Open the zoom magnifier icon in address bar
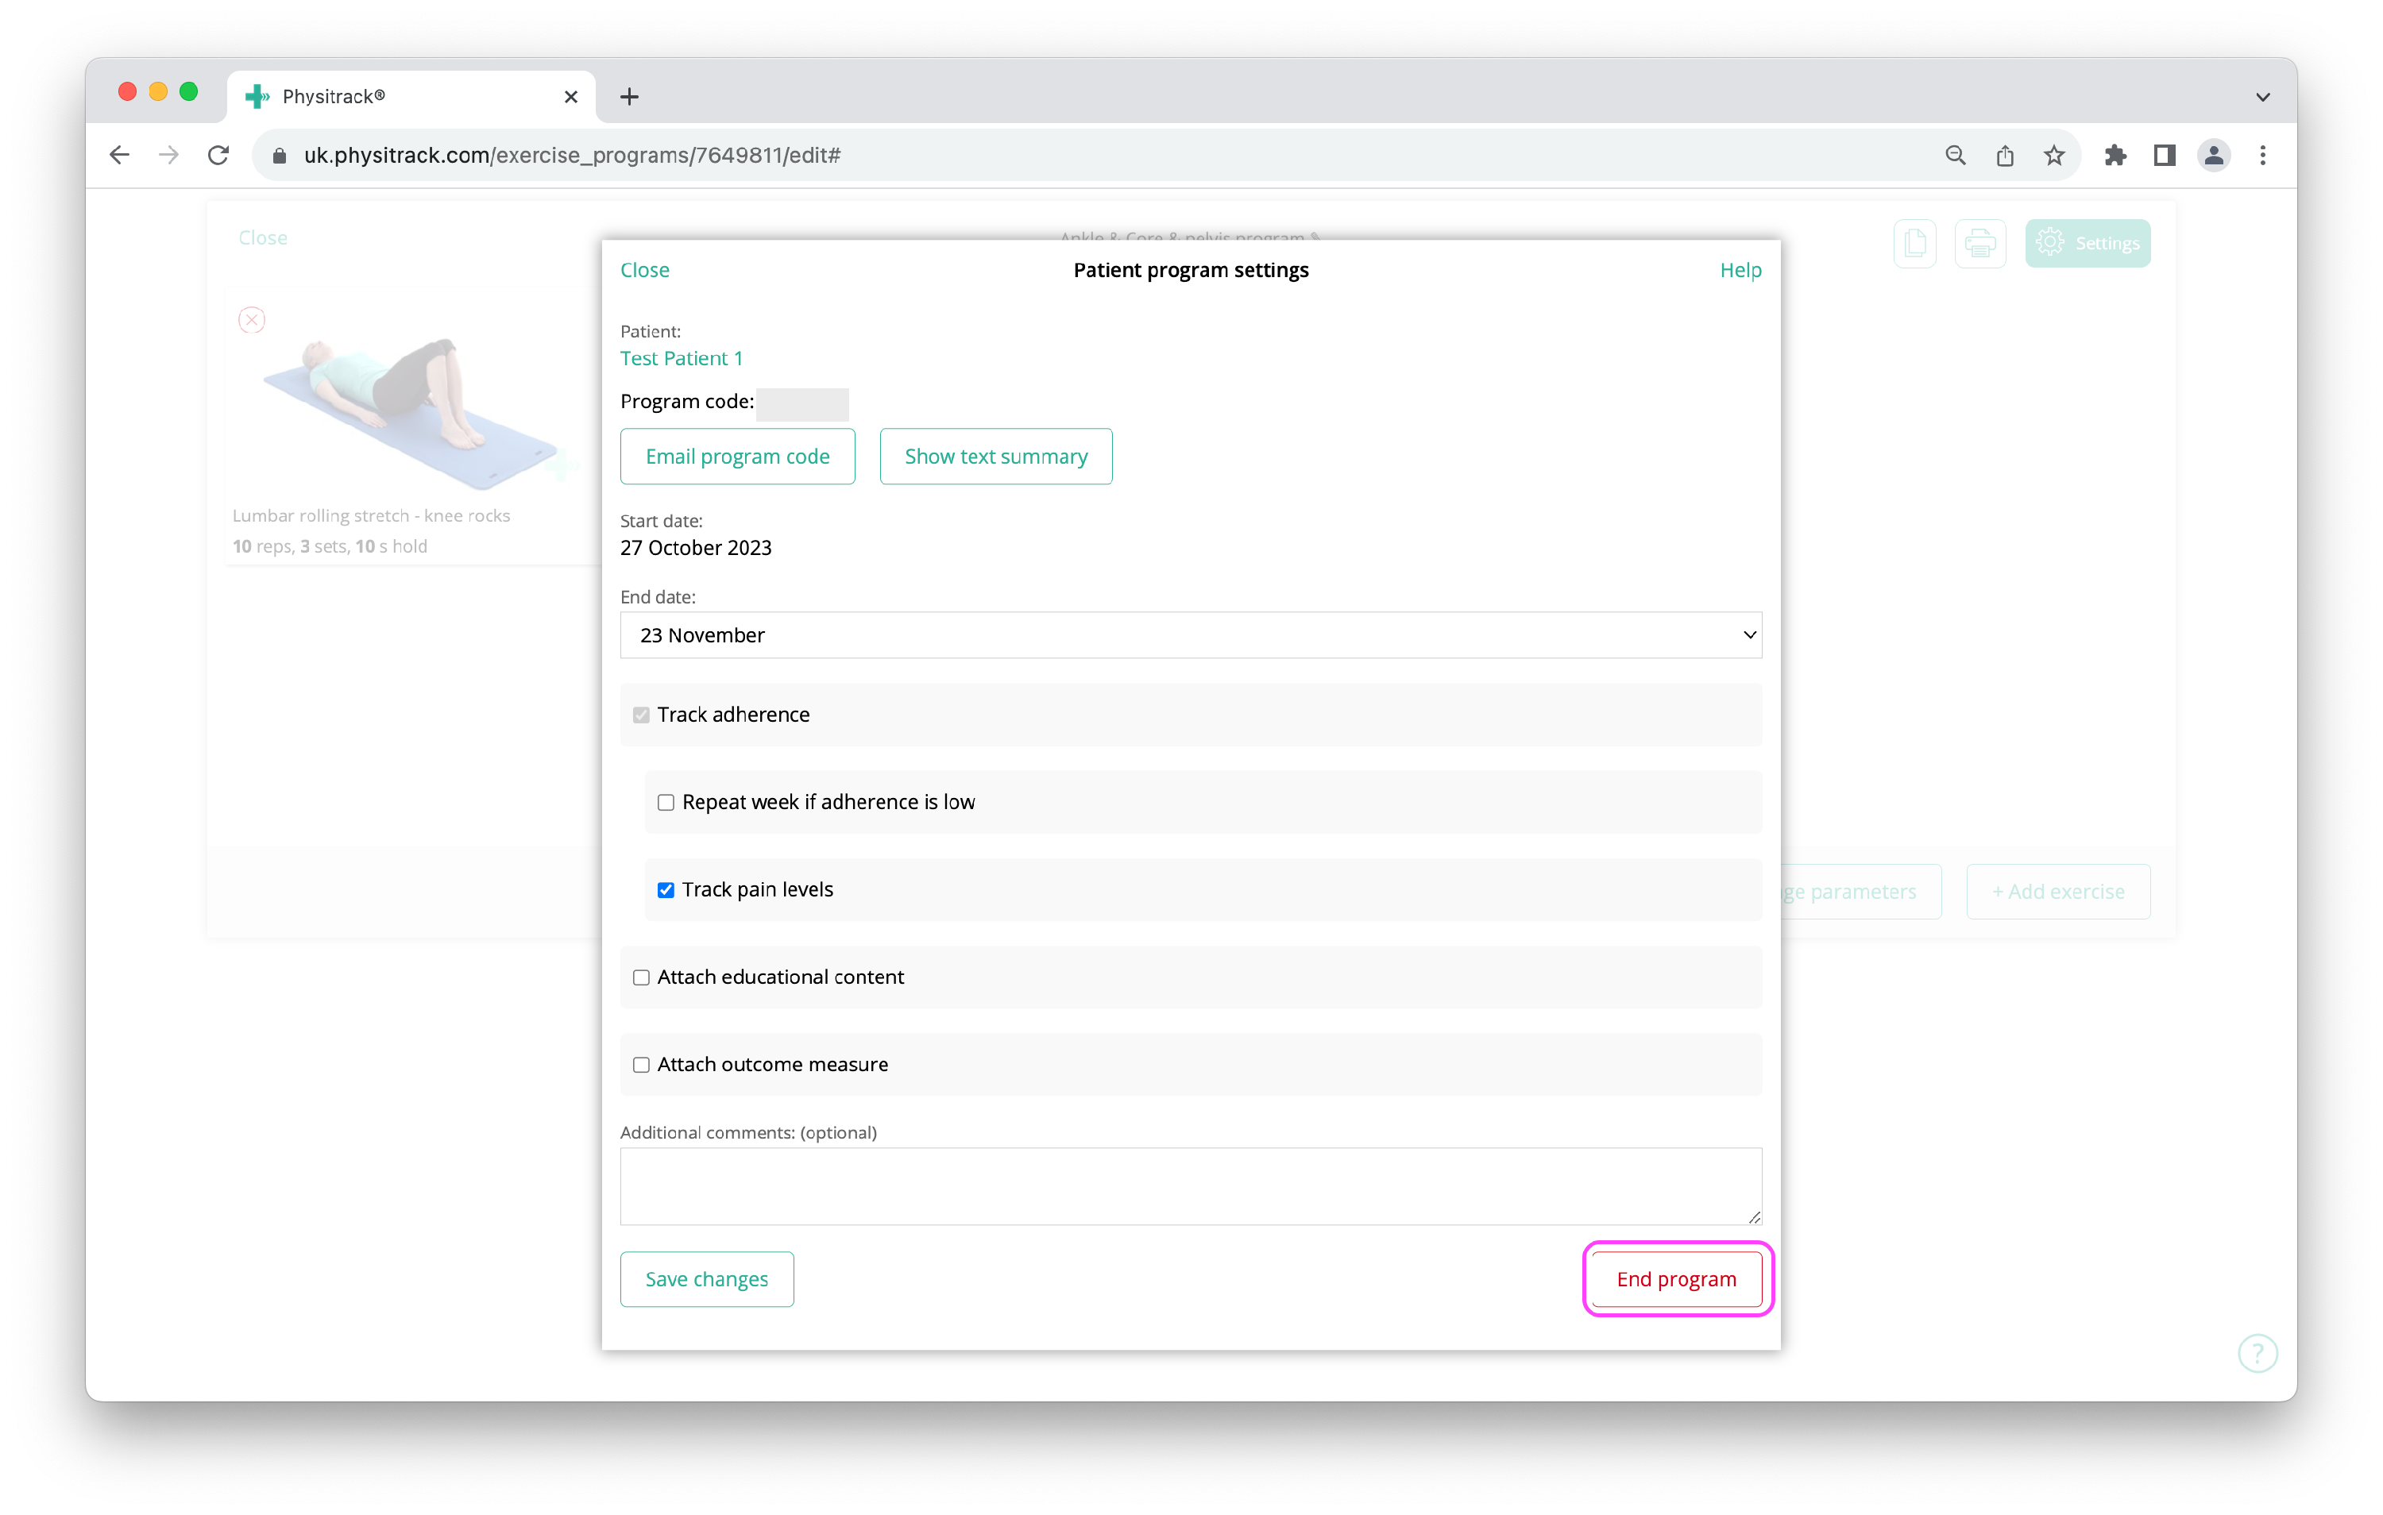 [x=1955, y=156]
